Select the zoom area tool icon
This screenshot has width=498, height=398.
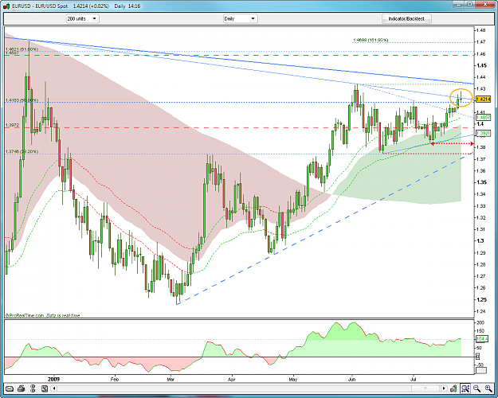coord(465,388)
